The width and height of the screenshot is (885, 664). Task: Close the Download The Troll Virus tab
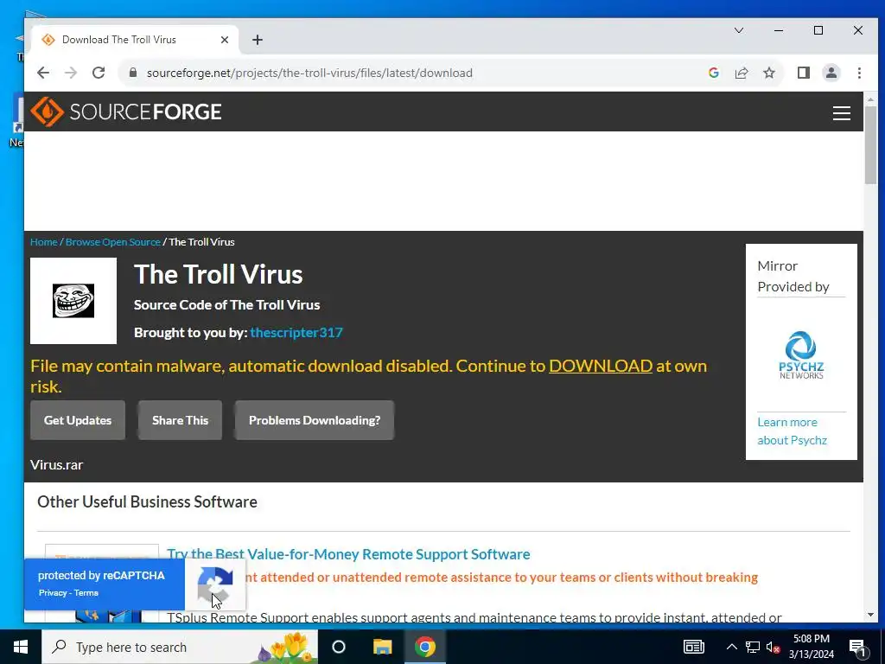tap(225, 40)
